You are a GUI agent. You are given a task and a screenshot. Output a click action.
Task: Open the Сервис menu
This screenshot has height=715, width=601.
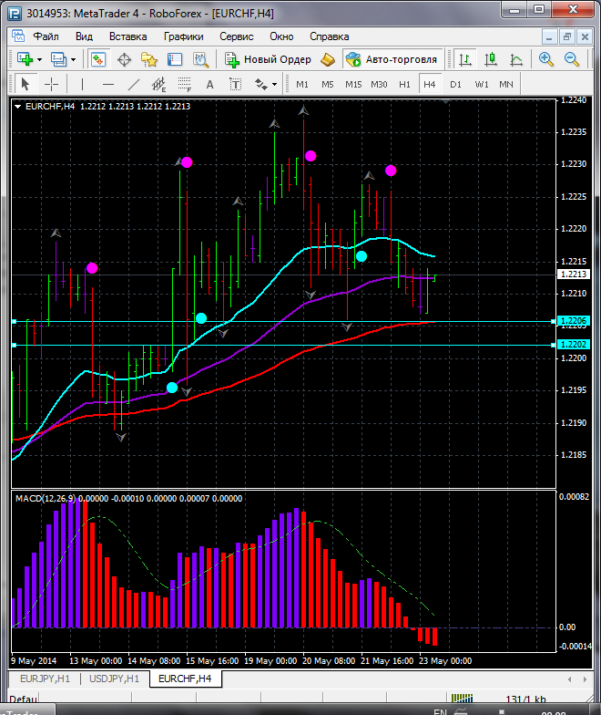pyautogui.click(x=237, y=36)
